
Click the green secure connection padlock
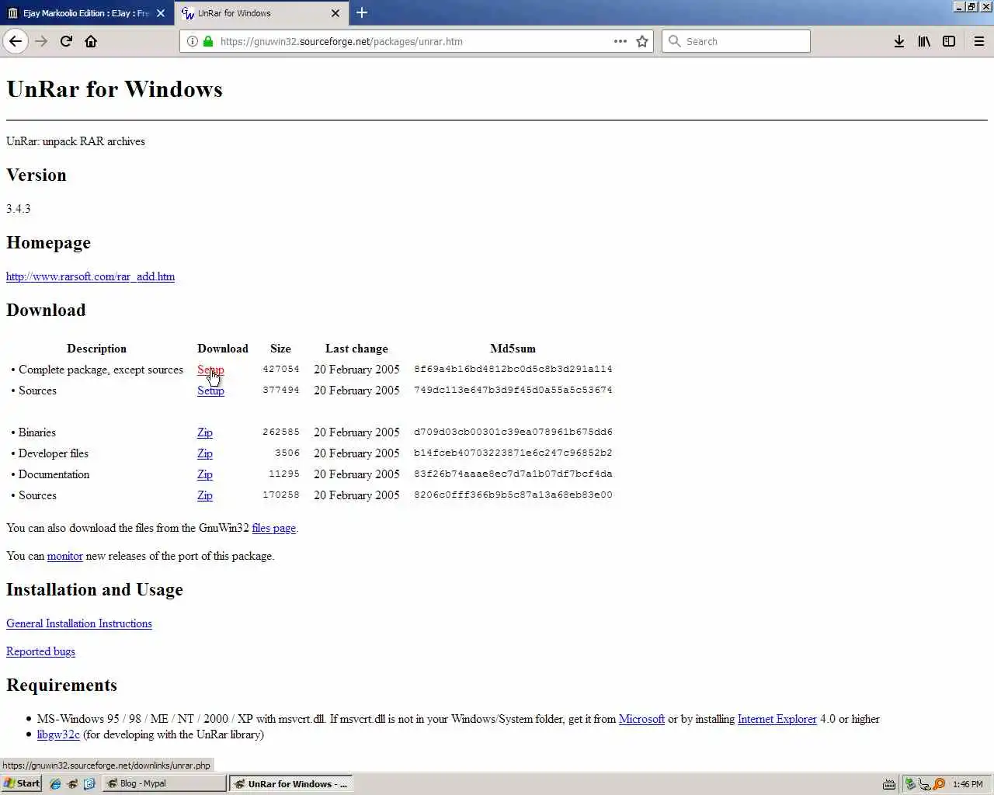pyautogui.click(x=208, y=41)
